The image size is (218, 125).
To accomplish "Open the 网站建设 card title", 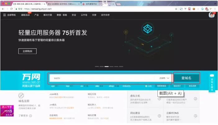I will pos(135,113).
